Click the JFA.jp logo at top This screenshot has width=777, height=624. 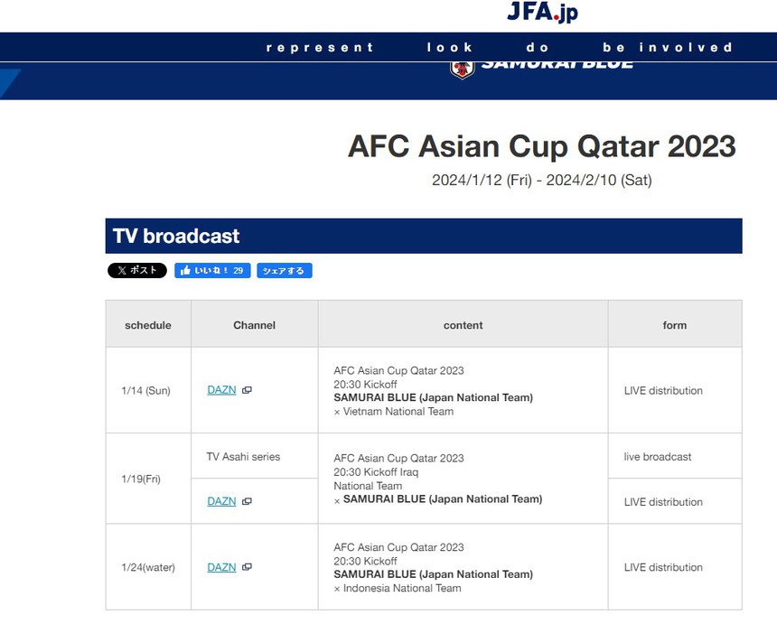tap(542, 13)
